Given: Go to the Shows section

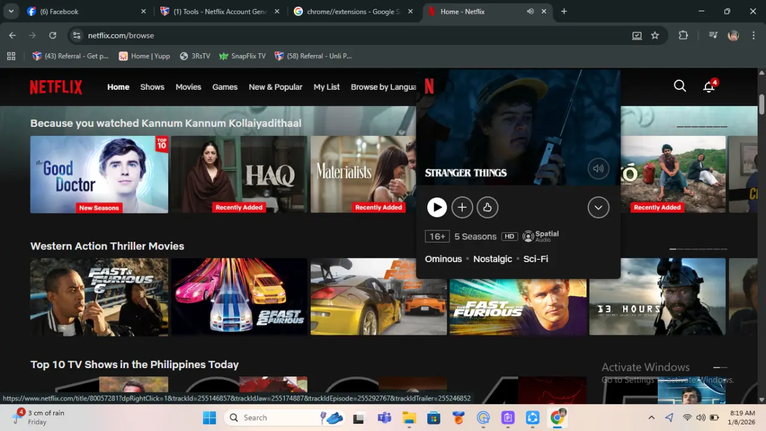Looking at the screenshot, I should [152, 87].
